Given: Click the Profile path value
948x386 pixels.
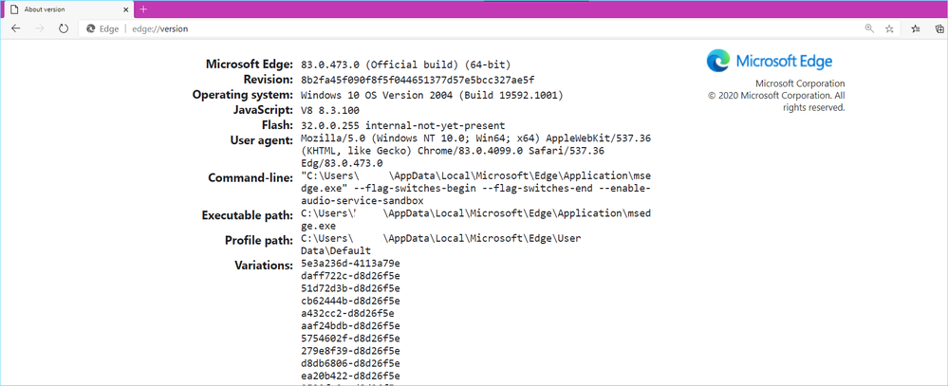Looking at the screenshot, I should pos(440,244).
